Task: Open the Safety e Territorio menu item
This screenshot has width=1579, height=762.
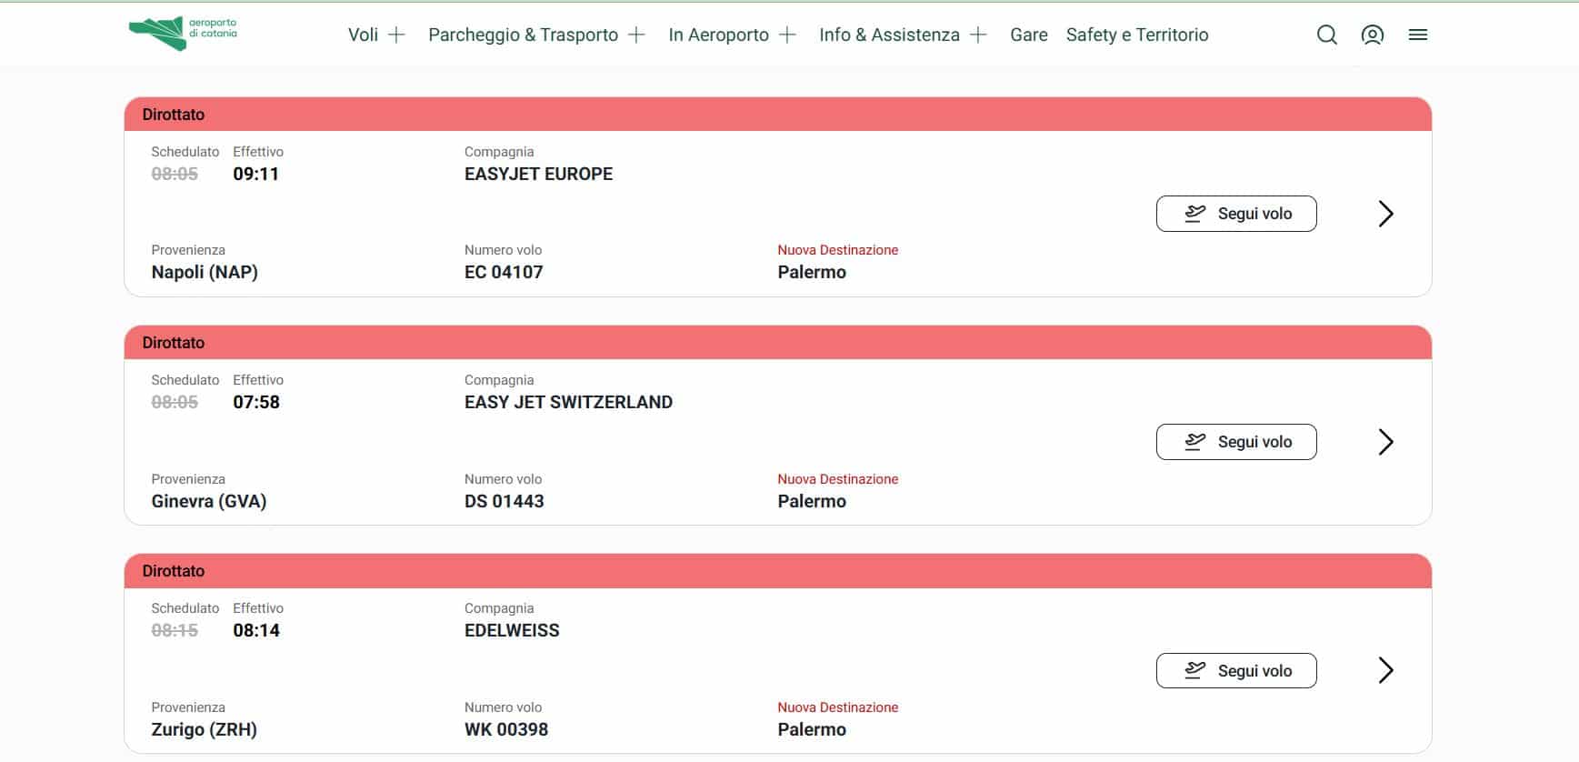Action: click(1137, 35)
